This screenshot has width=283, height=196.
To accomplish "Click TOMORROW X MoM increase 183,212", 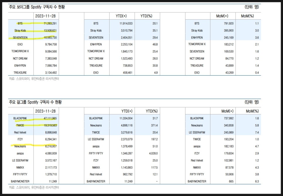I will 229,45.
